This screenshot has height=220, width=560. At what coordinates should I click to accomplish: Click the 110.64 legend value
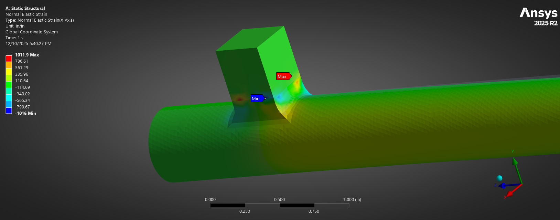coord(22,81)
